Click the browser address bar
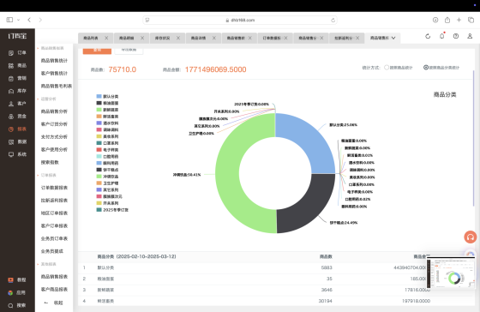Screen dimensions: 480x312 tap(240, 21)
